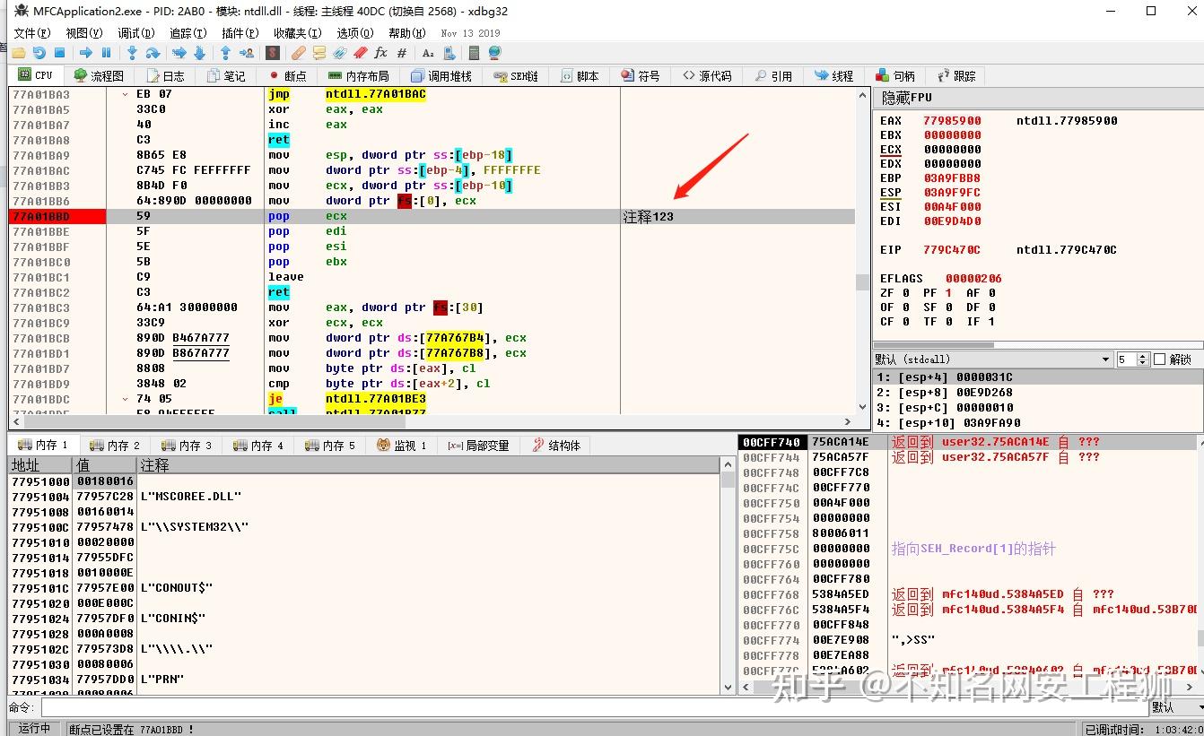
Task: Click the open file folder icon
Action: click(x=18, y=54)
